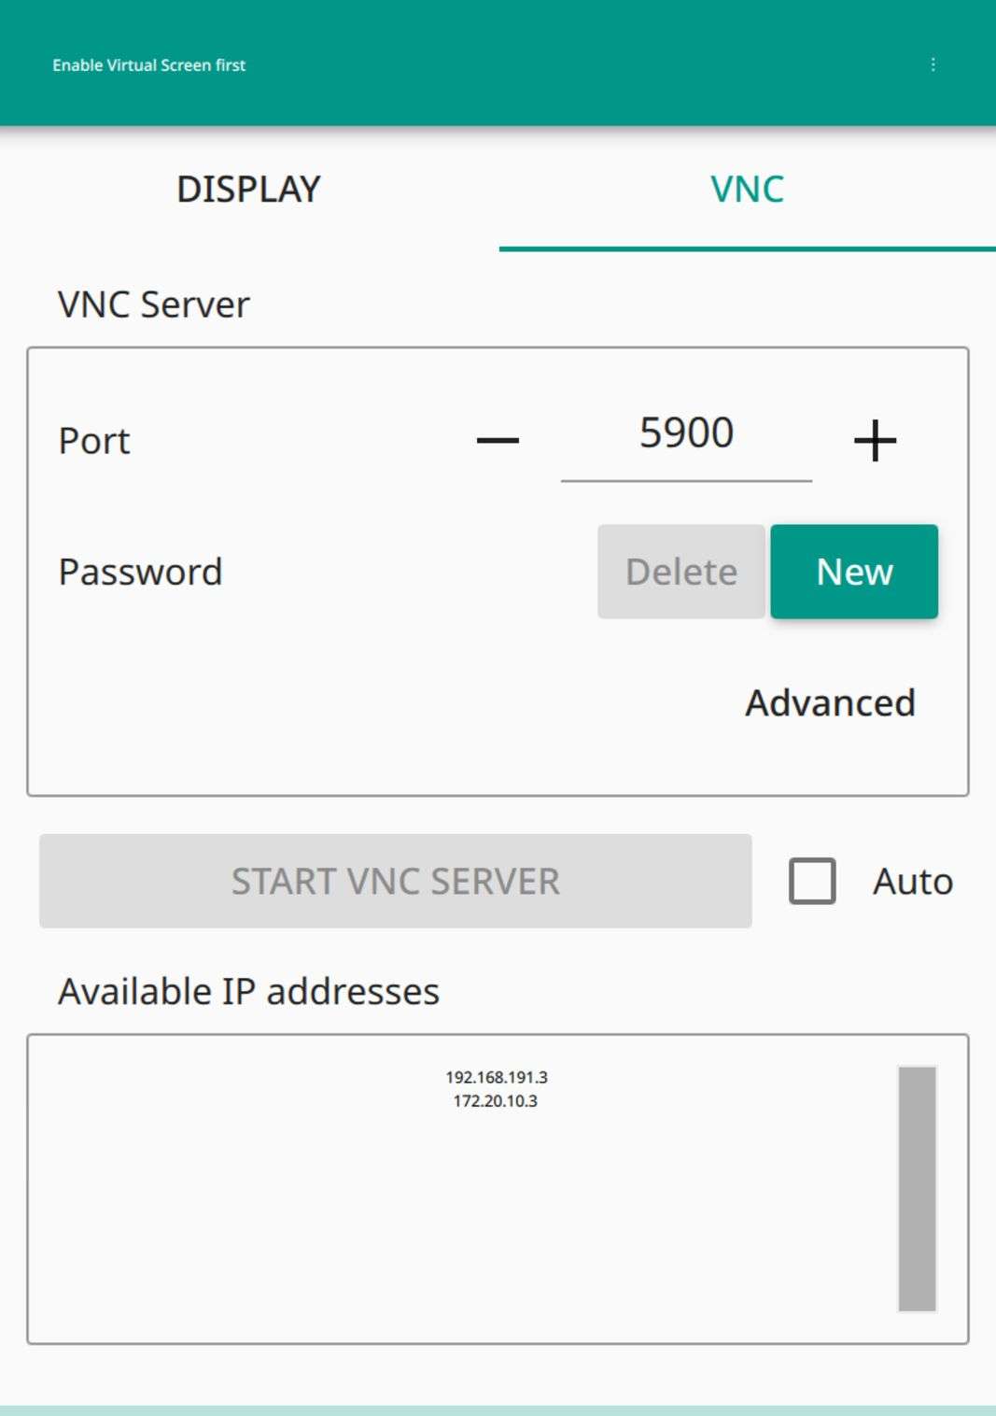
Task: Click the port number field showing 5900
Action: (686, 434)
